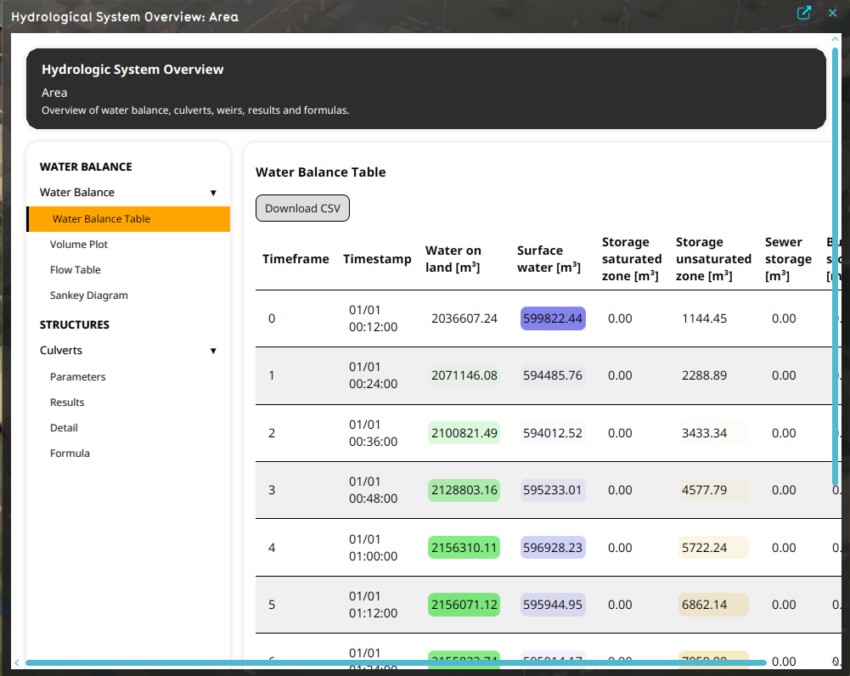Screen dimensions: 850x676
Task: Collapse the Water Balance section chevron
Action: (x=213, y=193)
